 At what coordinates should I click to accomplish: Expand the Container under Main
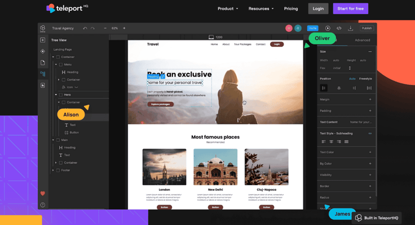pos(56,163)
